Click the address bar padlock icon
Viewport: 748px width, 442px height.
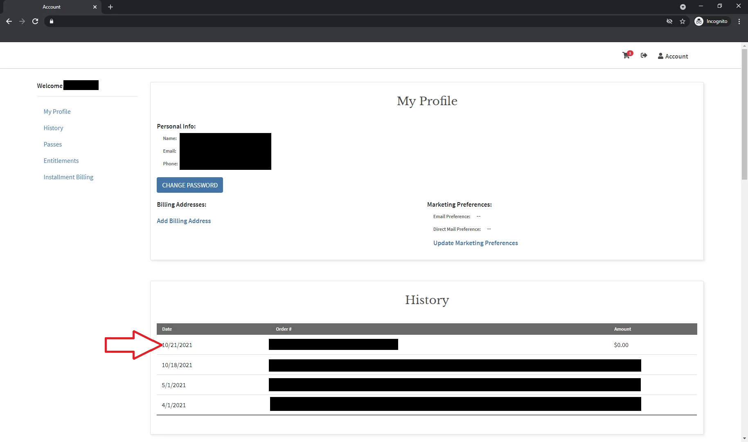(x=52, y=21)
